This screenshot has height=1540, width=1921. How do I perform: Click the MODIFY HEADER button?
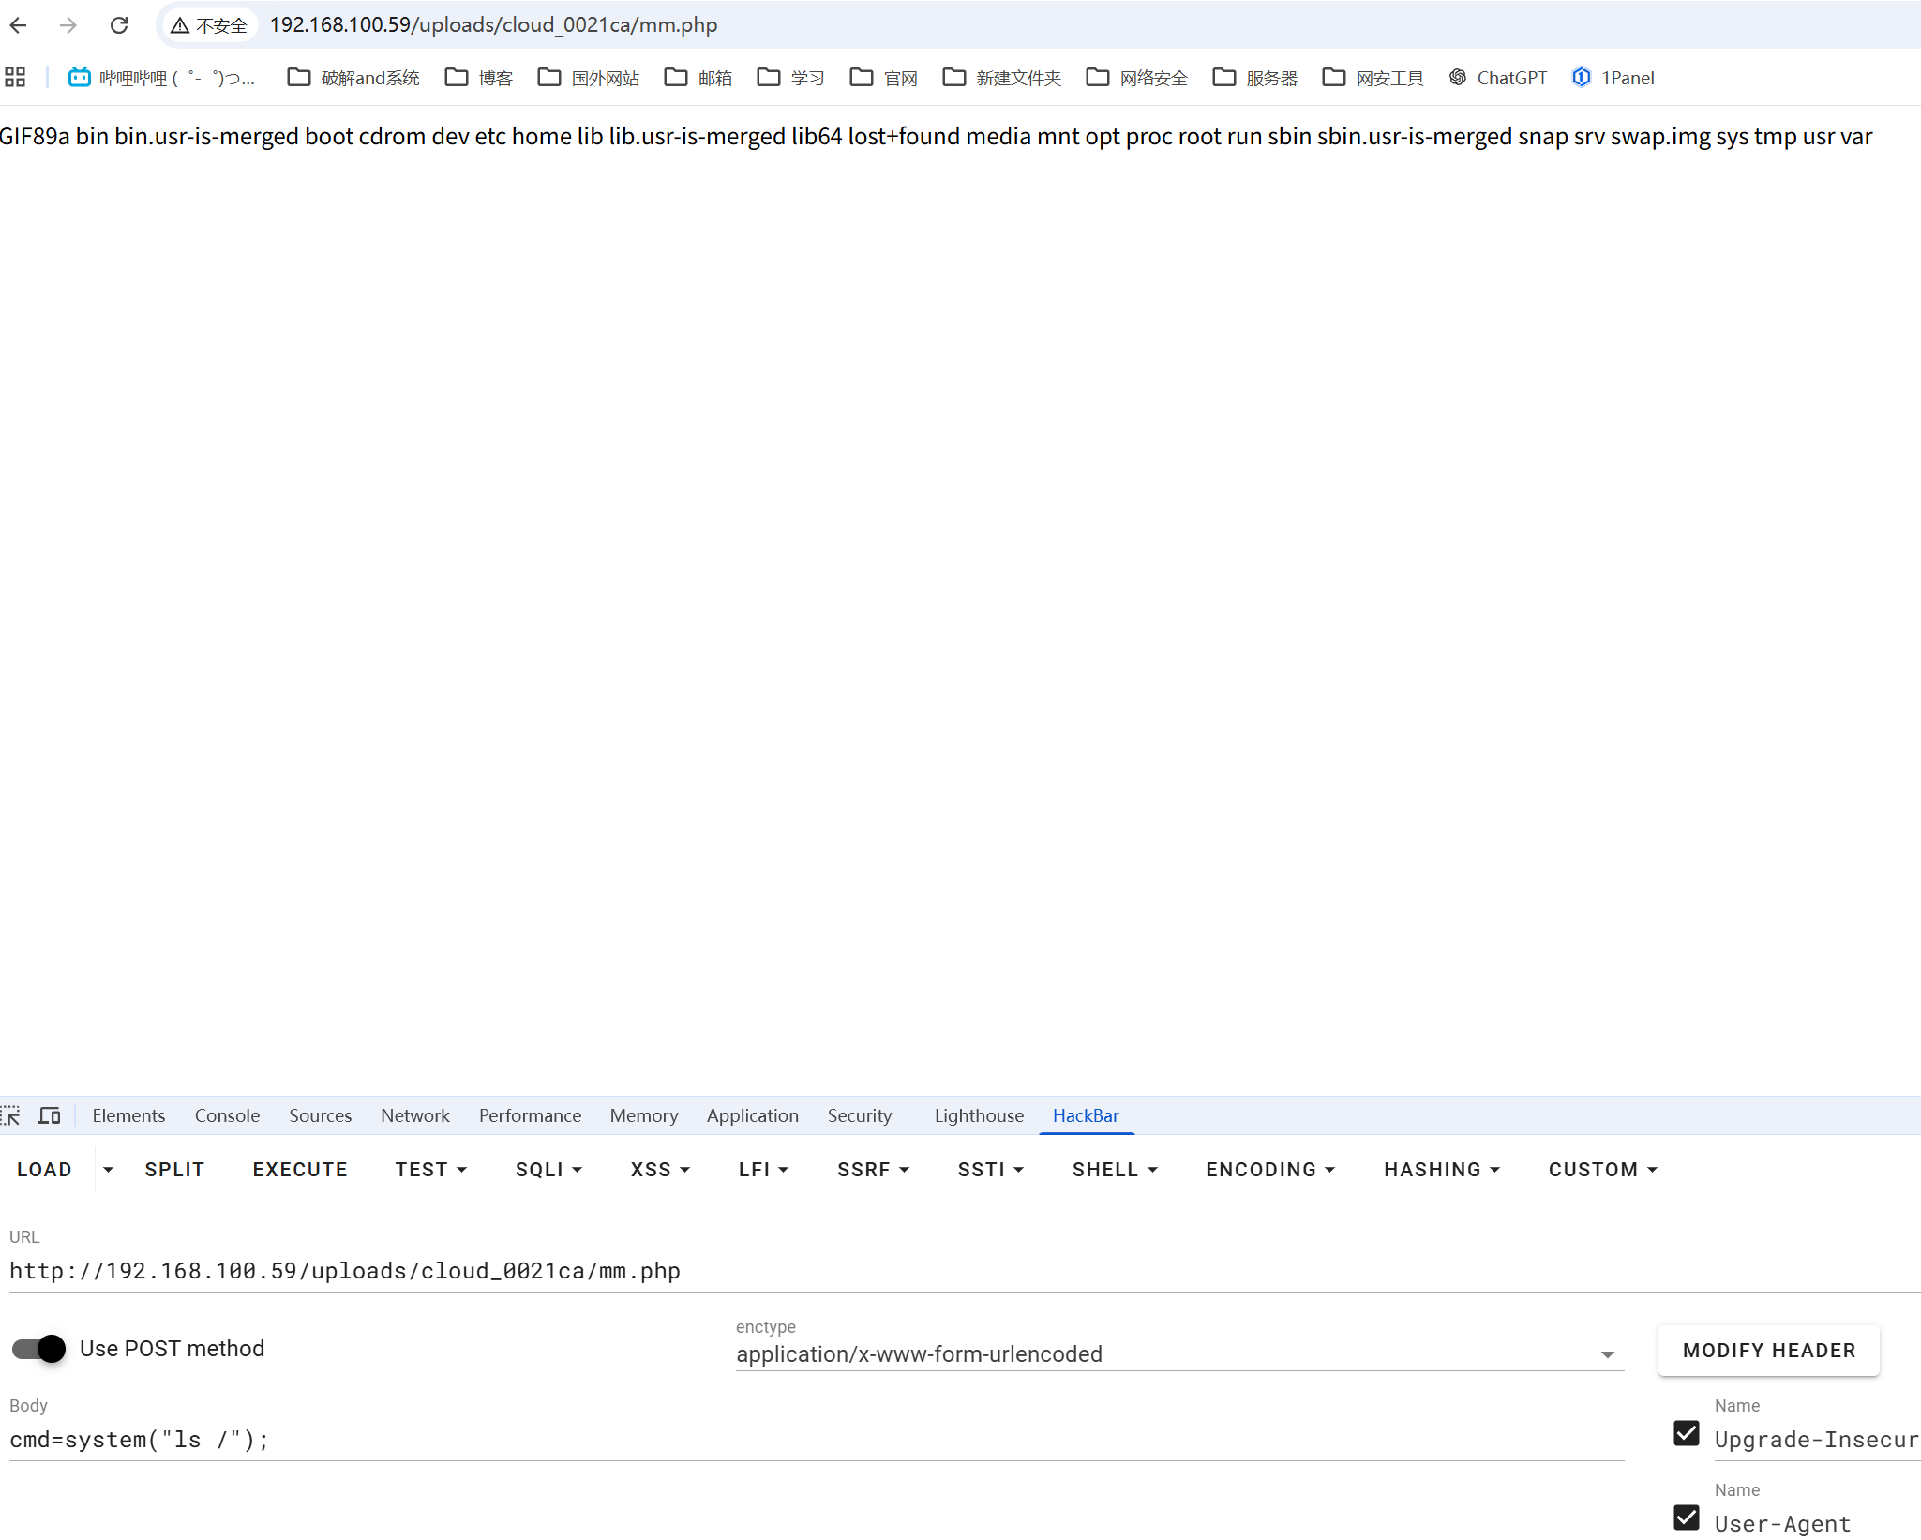click(x=1768, y=1351)
